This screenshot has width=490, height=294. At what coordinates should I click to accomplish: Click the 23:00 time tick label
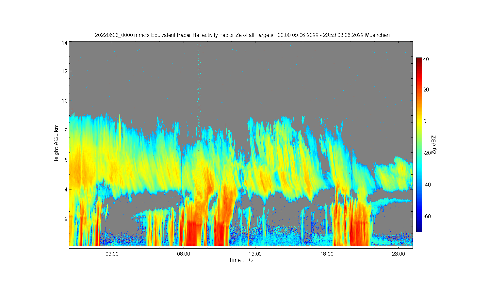point(398,254)
